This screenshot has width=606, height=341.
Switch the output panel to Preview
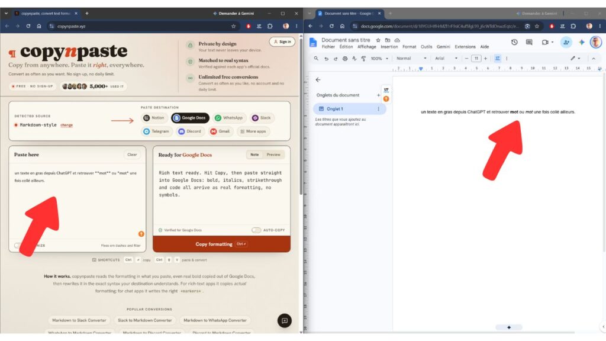coord(273,155)
